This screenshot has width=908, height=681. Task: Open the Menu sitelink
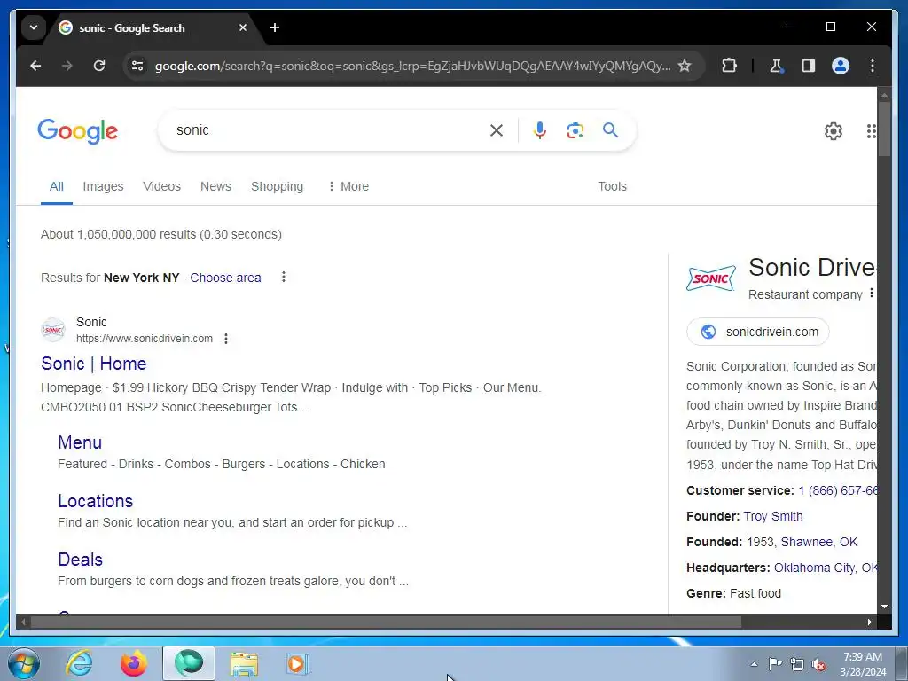click(x=80, y=442)
